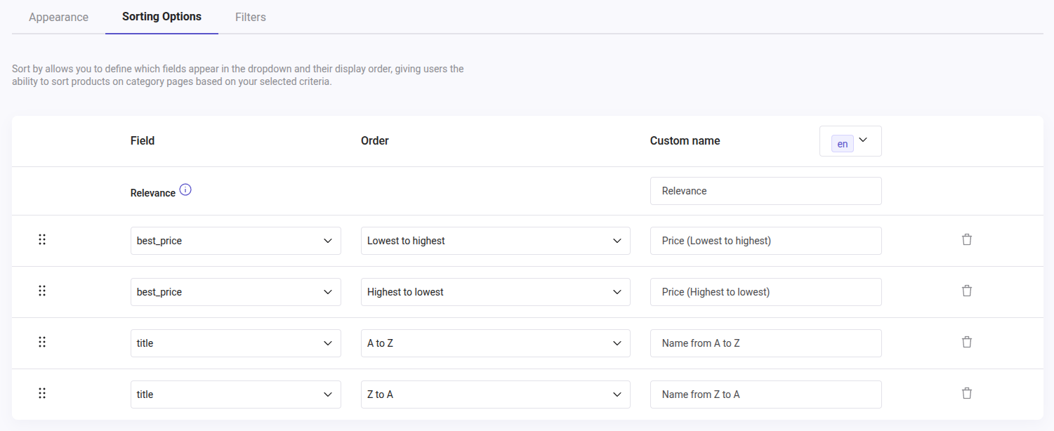Open title field dropdown in Z to A row
This screenshot has height=431, width=1054.
[235, 394]
